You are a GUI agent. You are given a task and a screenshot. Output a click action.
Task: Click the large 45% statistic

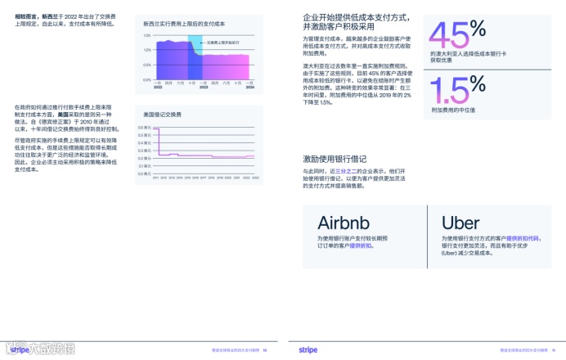click(x=457, y=34)
